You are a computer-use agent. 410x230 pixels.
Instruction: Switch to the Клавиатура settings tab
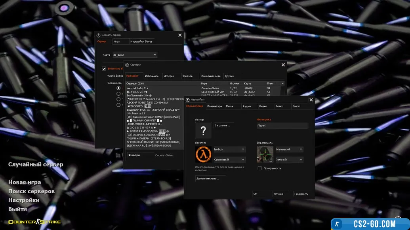coord(214,106)
